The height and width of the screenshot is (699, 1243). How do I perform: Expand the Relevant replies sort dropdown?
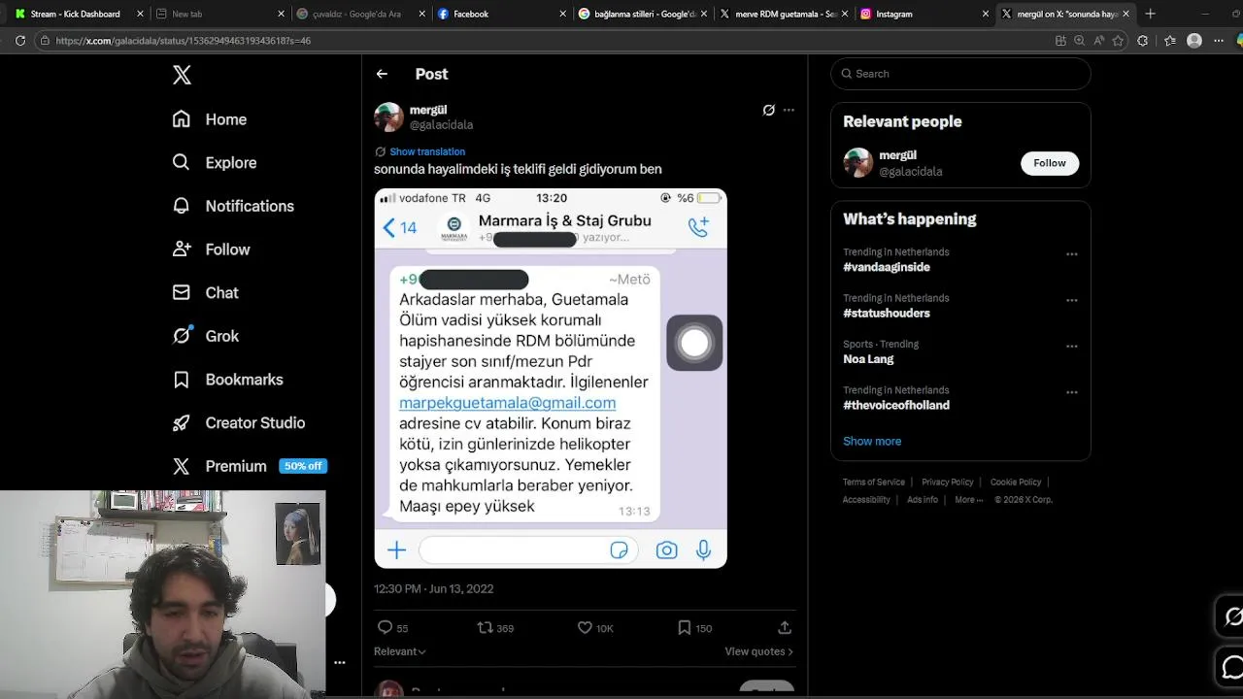400,651
